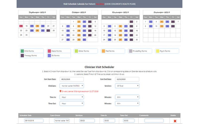Viewport: 199px width, 124px height.
Task: Expand the Time Out Hour dropdown
Action: 72,103
